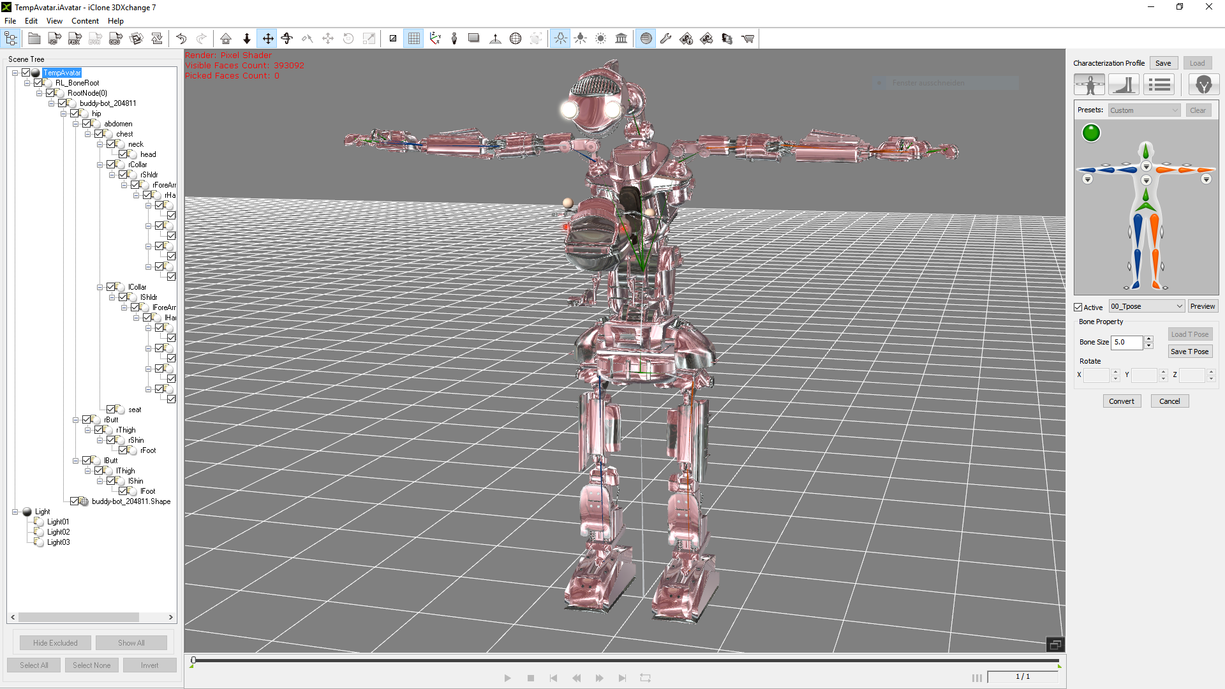Toggle the buddy-bot_204811.Shape checkbox
Screen dimensions: 1225x689
75,501
